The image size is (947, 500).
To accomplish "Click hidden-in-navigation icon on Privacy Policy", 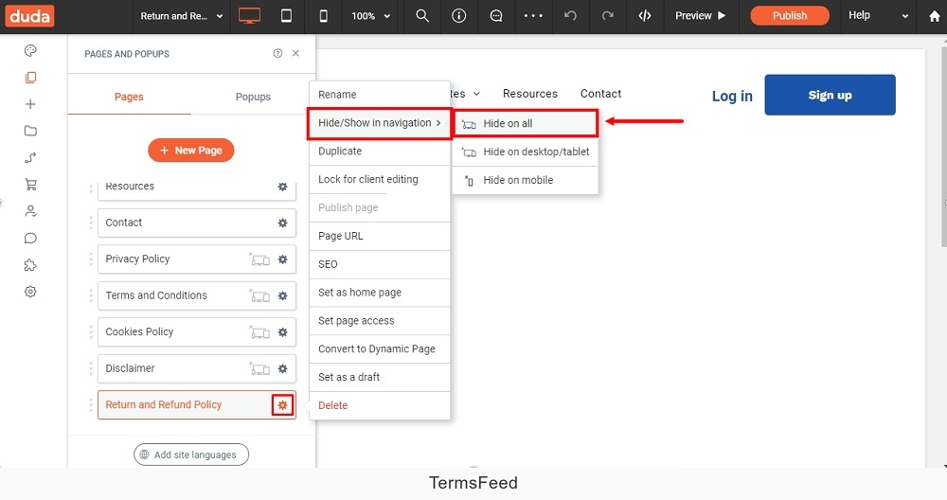I will click(259, 259).
